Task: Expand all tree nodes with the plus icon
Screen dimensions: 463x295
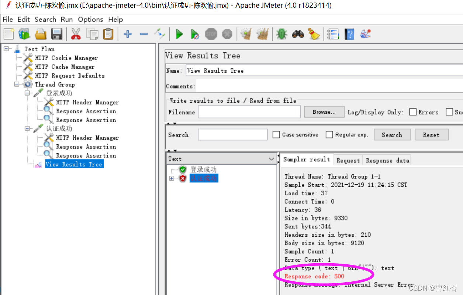Action: pyautogui.click(x=127, y=34)
